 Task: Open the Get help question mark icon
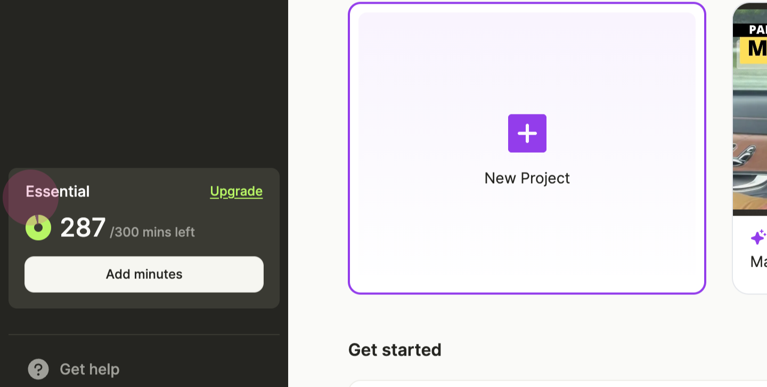(38, 369)
